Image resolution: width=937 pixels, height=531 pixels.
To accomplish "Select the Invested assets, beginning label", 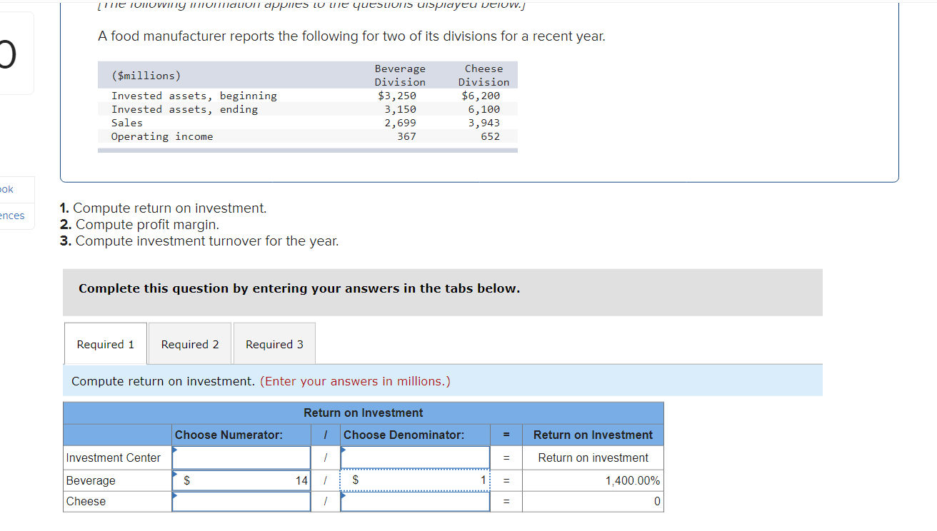I will click(x=194, y=96).
